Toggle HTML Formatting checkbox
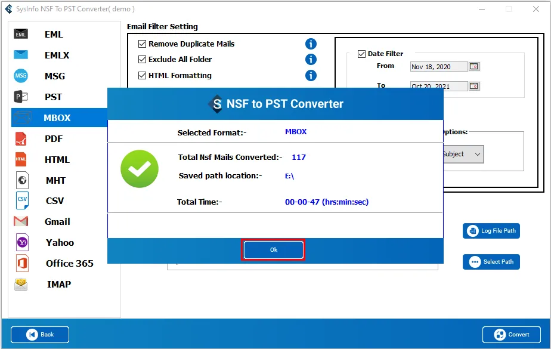The width and height of the screenshot is (551, 349). [142, 75]
